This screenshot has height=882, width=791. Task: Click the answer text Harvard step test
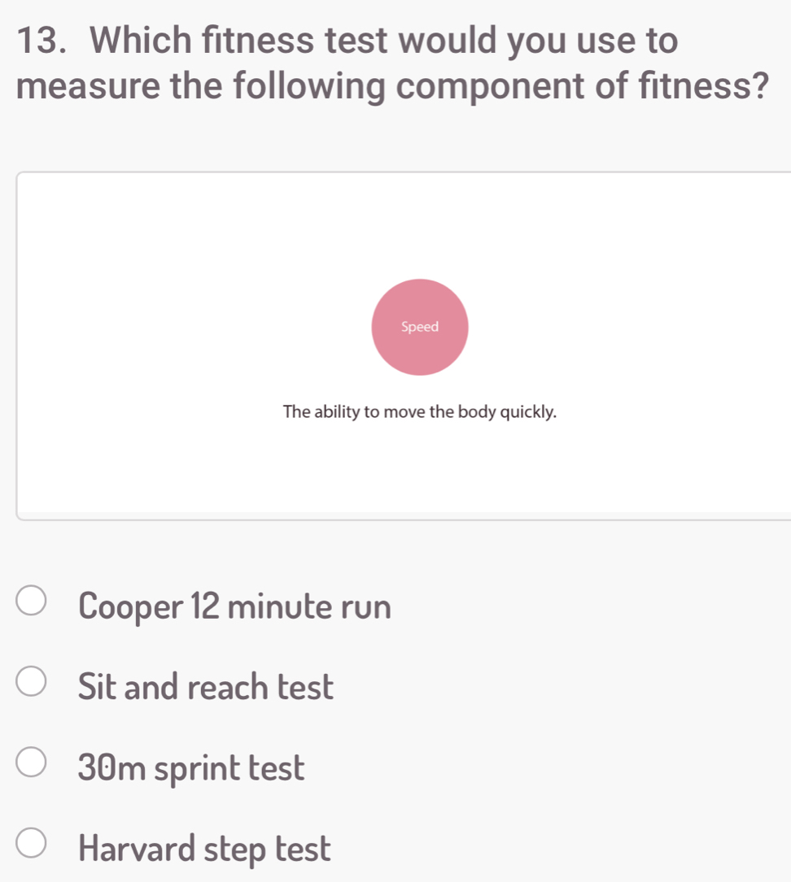click(205, 848)
